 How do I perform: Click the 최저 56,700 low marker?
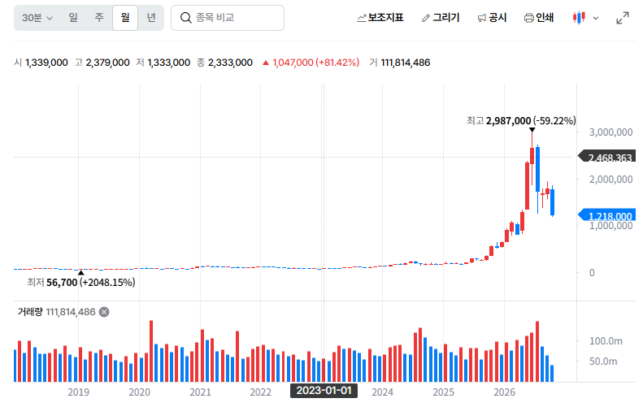(81, 283)
